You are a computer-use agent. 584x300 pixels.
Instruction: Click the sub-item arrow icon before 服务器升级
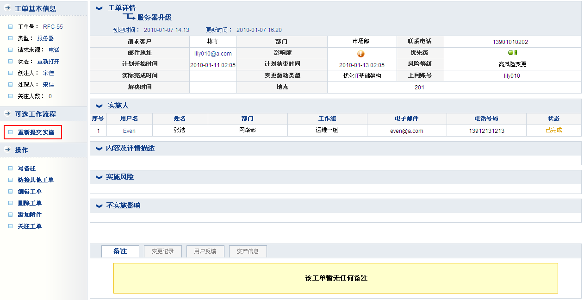point(129,18)
